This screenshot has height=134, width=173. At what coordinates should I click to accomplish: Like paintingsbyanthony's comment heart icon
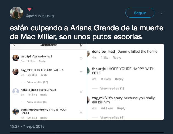(81, 112)
